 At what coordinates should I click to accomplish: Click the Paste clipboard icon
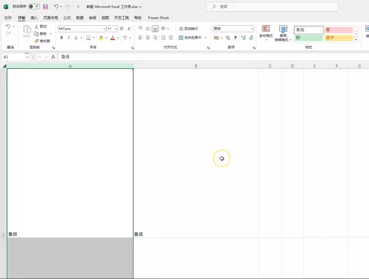tap(26, 29)
